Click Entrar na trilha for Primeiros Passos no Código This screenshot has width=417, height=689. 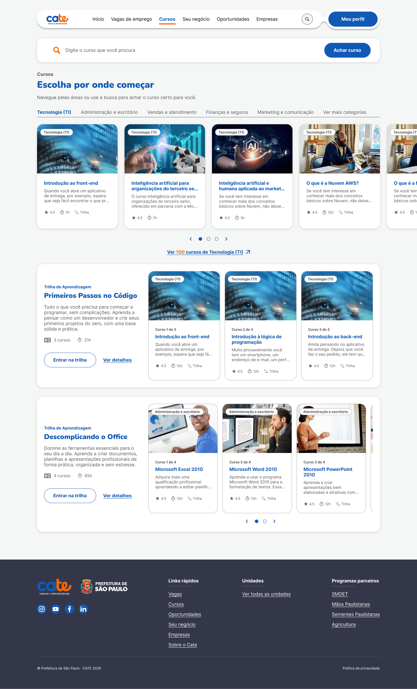pyautogui.click(x=70, y=360)
